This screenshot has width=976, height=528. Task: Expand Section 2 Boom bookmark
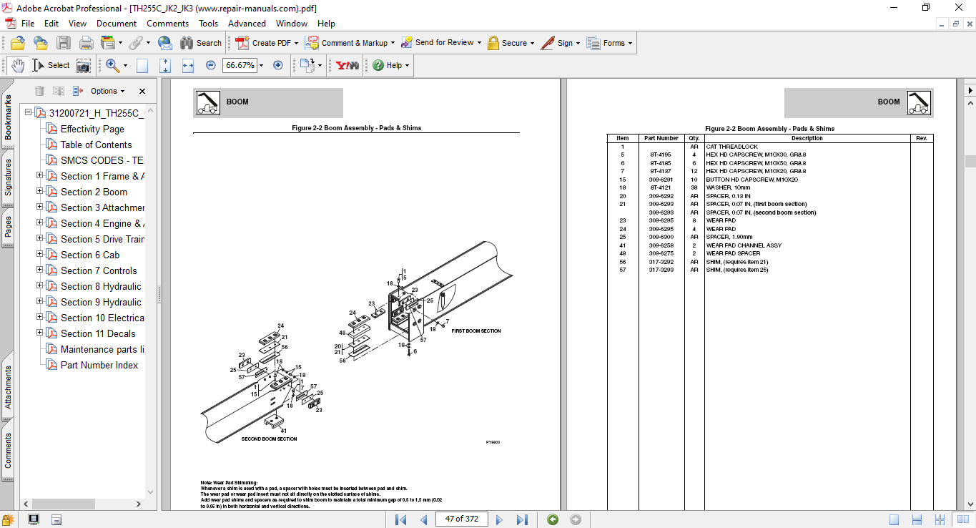(x=40, y=192)
